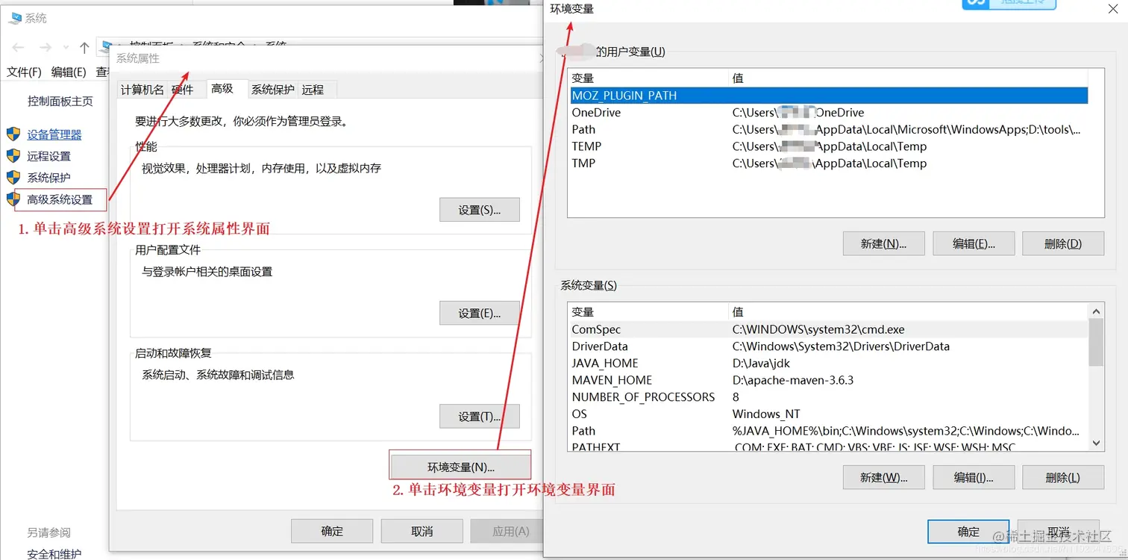Select the NUMBER_OF_PROCESSORS system variable
This screenshot has height=560, width=1128.
(828, 397)
